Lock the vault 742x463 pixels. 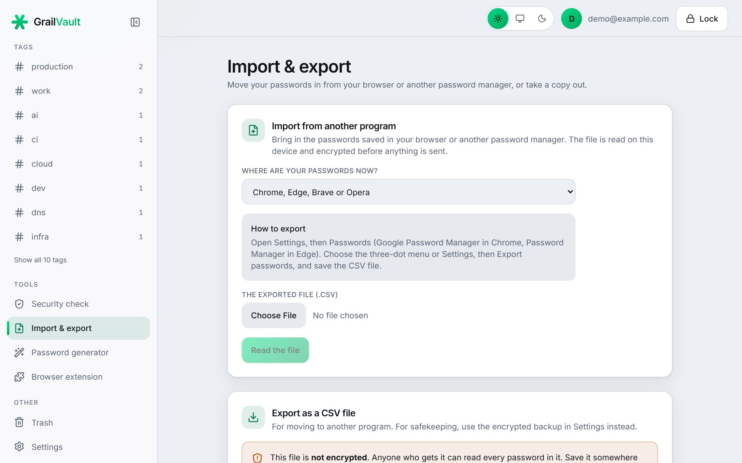(x=702, y=19)
